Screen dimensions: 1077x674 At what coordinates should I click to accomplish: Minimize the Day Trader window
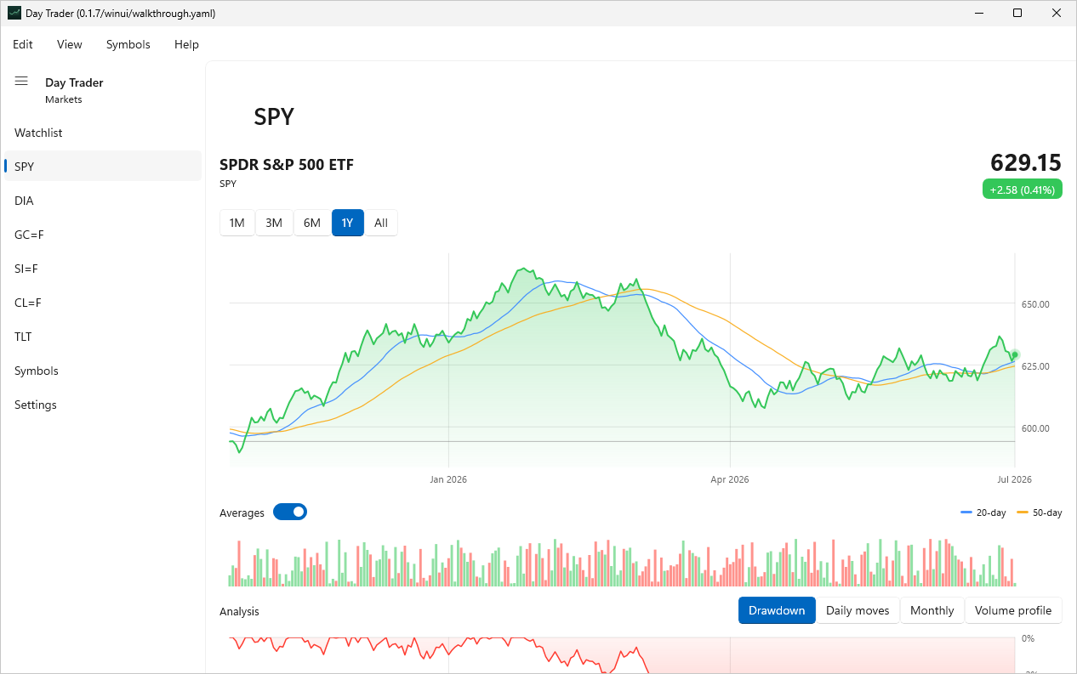(x=978, y=13)
